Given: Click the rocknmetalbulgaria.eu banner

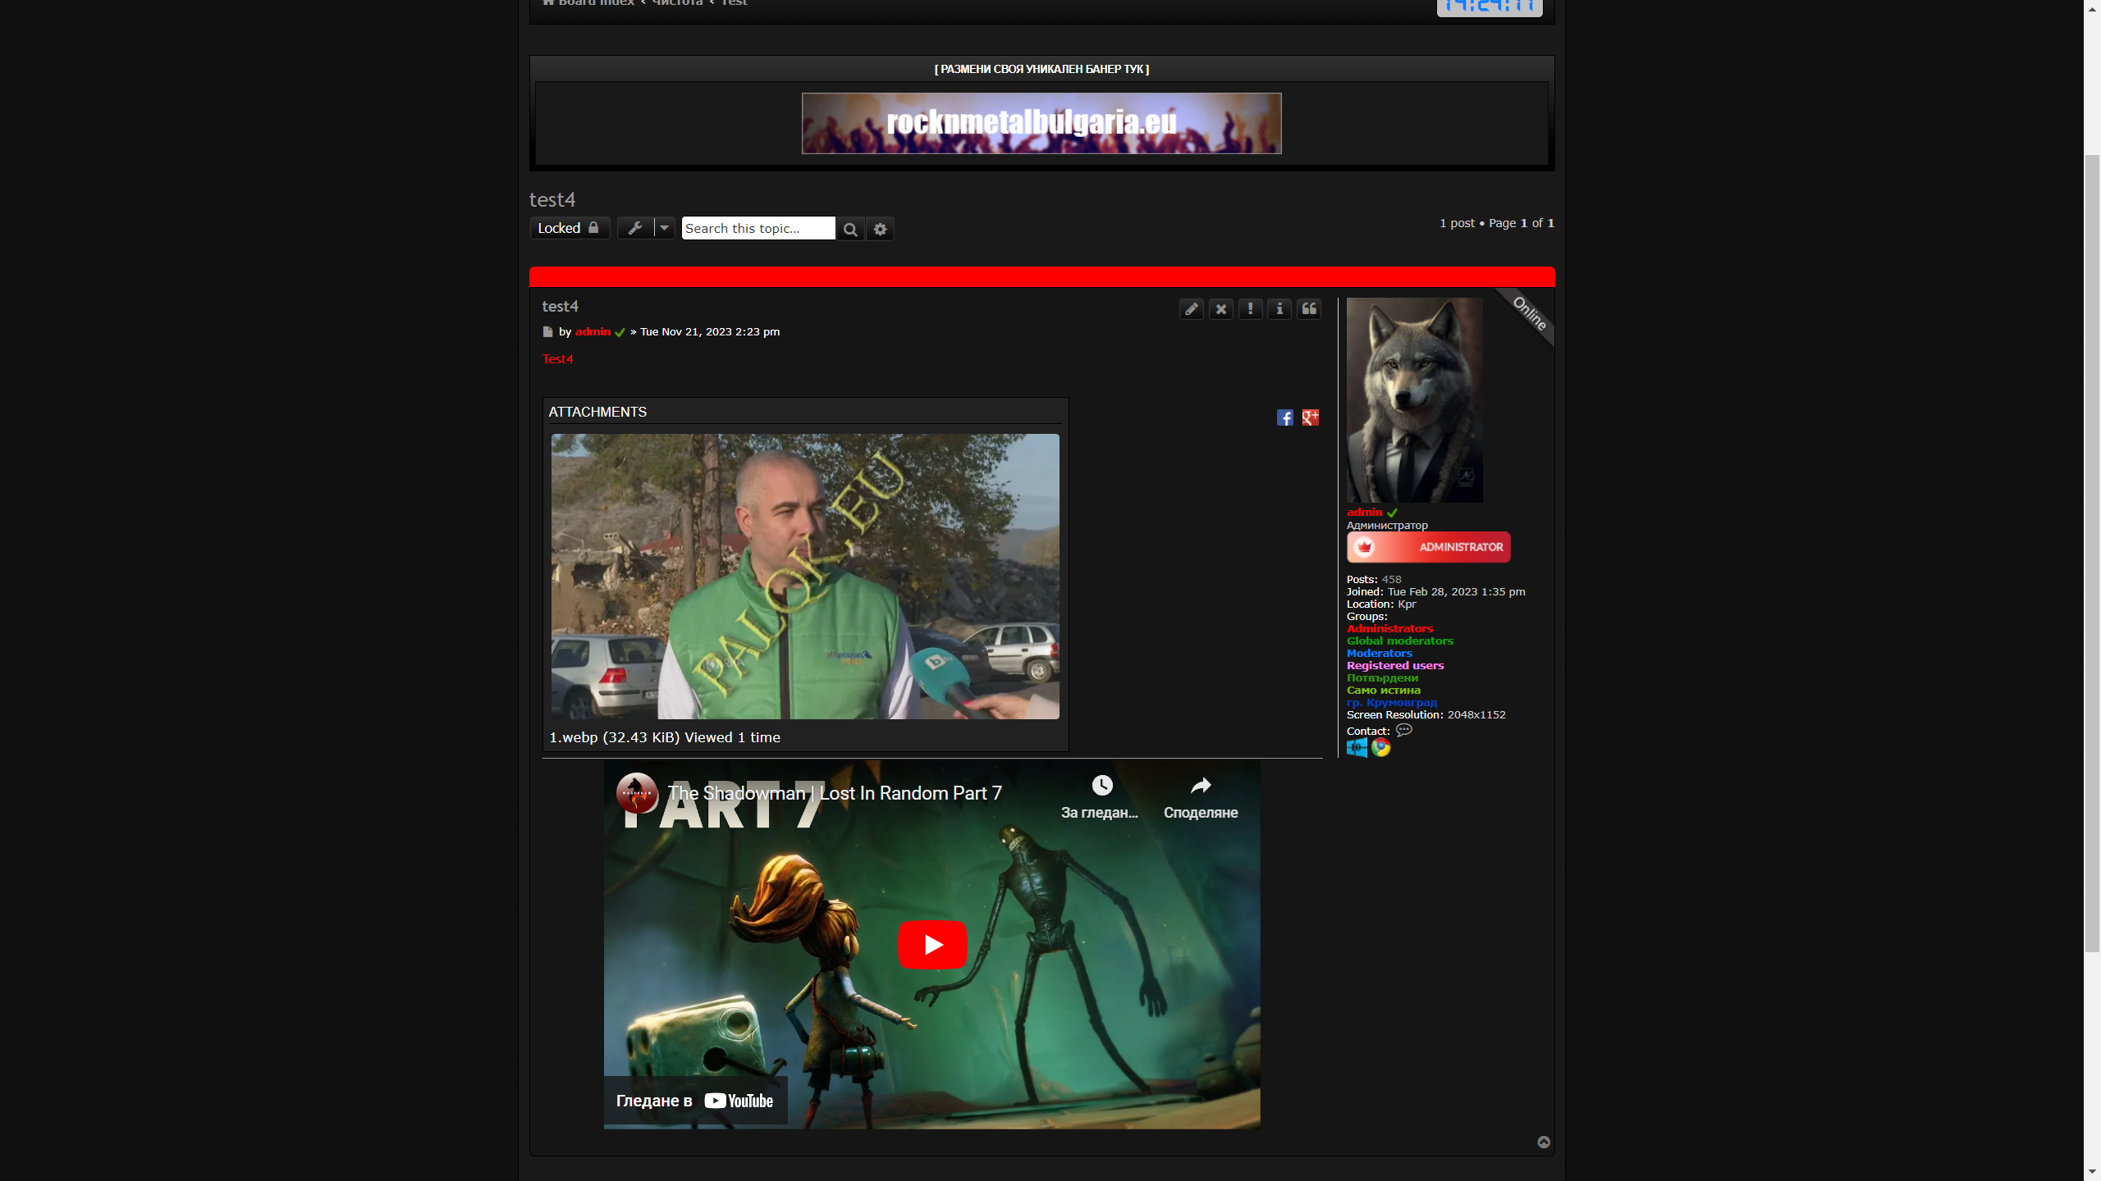Looking at the screenshot, I should pos(1041,123).
